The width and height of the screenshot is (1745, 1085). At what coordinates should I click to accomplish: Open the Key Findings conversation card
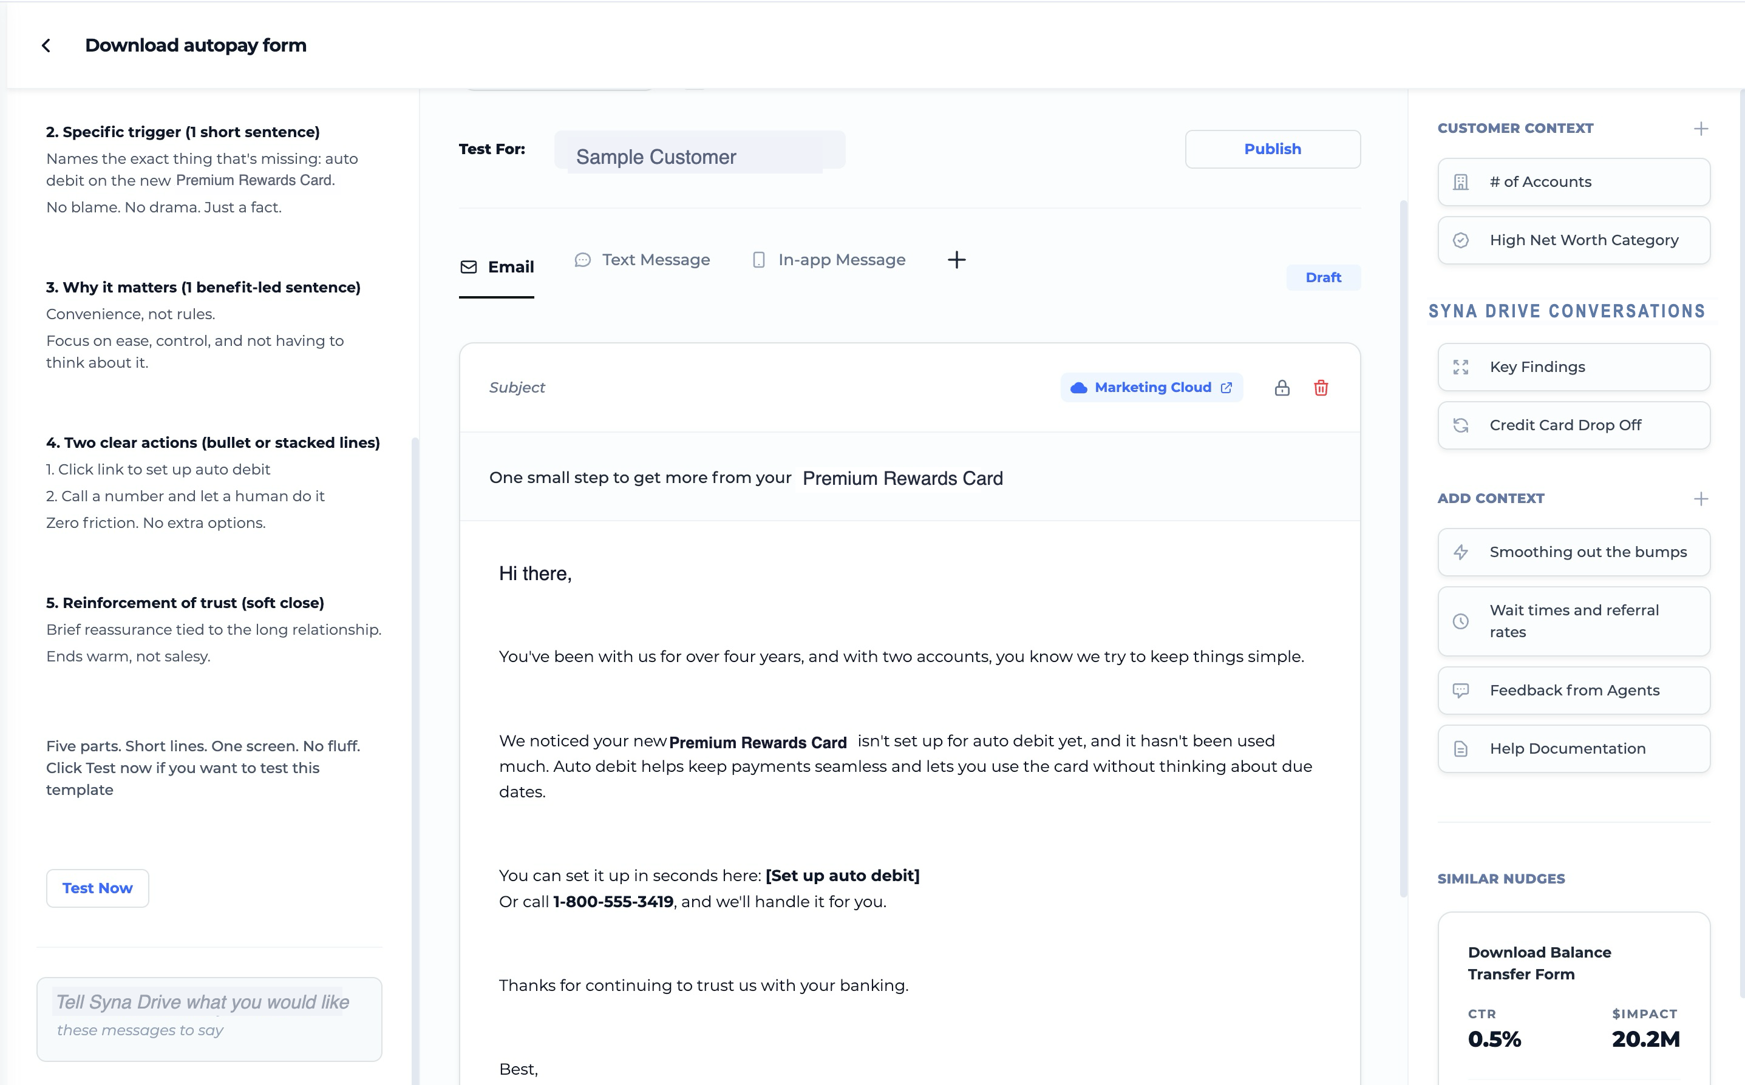[1573, 367]
